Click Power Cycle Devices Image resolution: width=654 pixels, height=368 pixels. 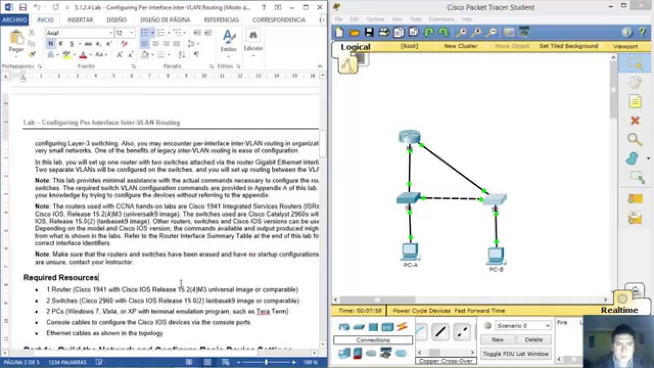(x=422, y=310)
